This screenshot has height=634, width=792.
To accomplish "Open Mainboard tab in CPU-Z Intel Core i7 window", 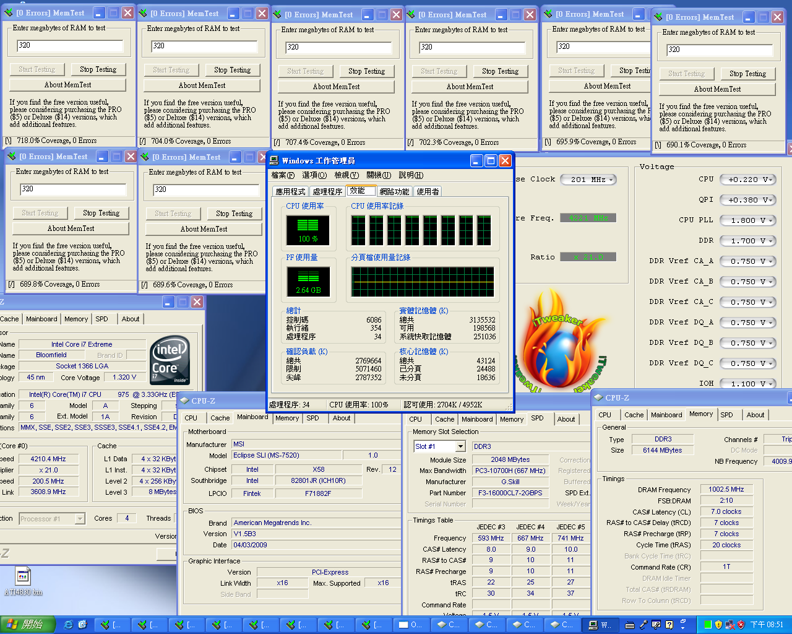I will point(41,319).
